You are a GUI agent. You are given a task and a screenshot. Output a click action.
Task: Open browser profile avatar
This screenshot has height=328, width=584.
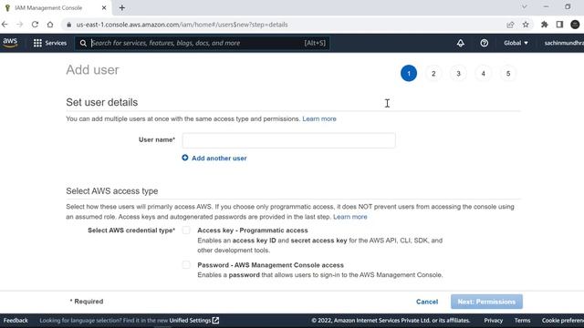point(575,25)
